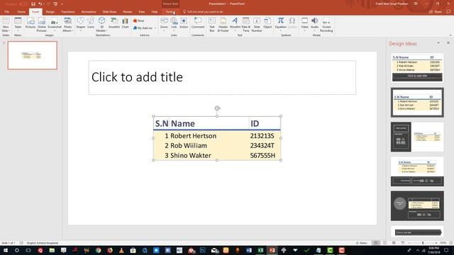The height and width of the screenshot is (255, 454).
Task: Start Screen Recording
Action: tap(326, 25)
